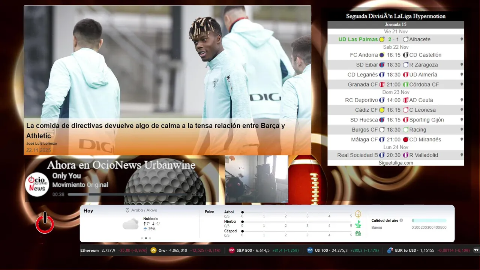Click the artist name Movimiento Original
This screenshot has width=480, height=270.
pos(80,185)
